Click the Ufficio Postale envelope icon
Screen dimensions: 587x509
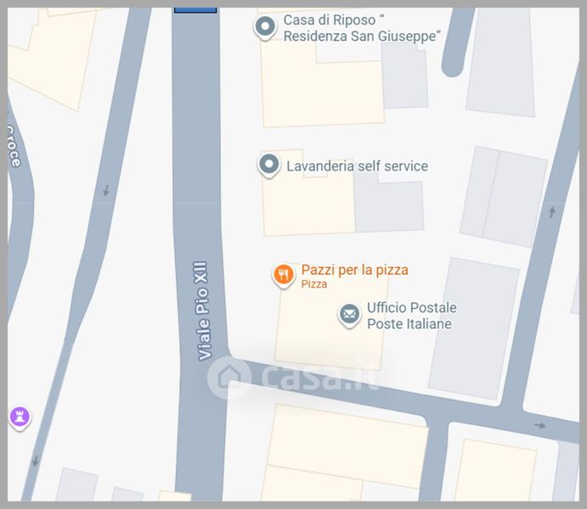click(350, 315)
